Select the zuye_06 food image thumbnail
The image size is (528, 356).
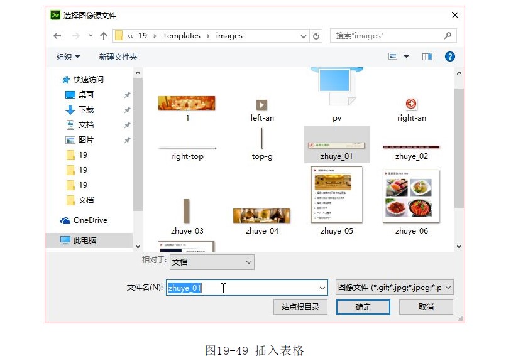pyautogui.click(x=411, y=196)
